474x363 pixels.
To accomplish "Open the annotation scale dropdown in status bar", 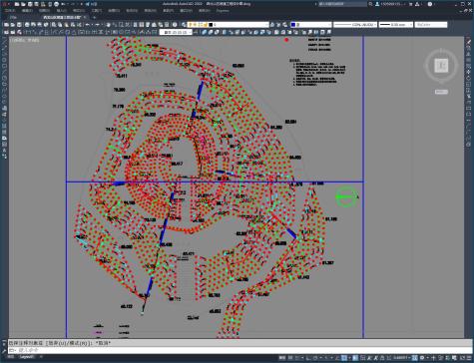I will click(402, 358).
